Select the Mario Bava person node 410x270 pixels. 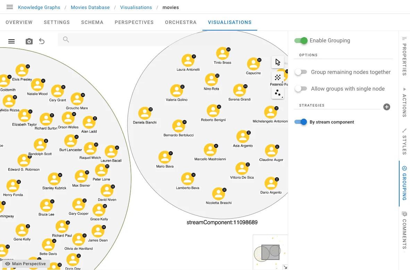point(165,157)
